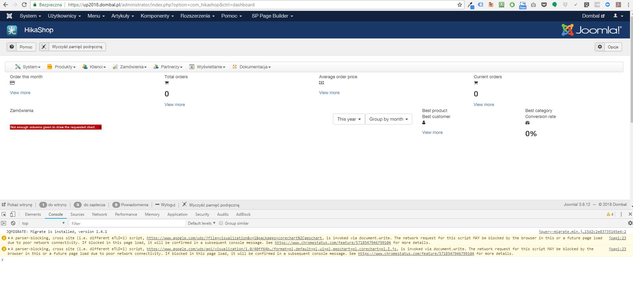This screenshot has height=282, width=633.
Task: Click the Dropbox extension icon
Action: tap(565, 5)
